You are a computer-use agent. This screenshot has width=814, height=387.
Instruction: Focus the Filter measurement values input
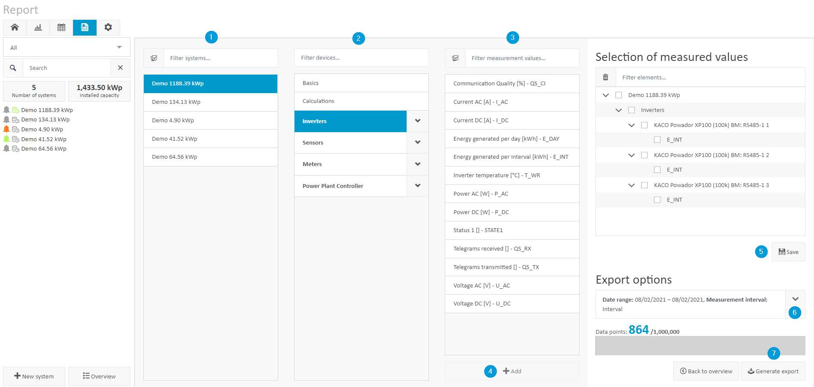point(522,58)
